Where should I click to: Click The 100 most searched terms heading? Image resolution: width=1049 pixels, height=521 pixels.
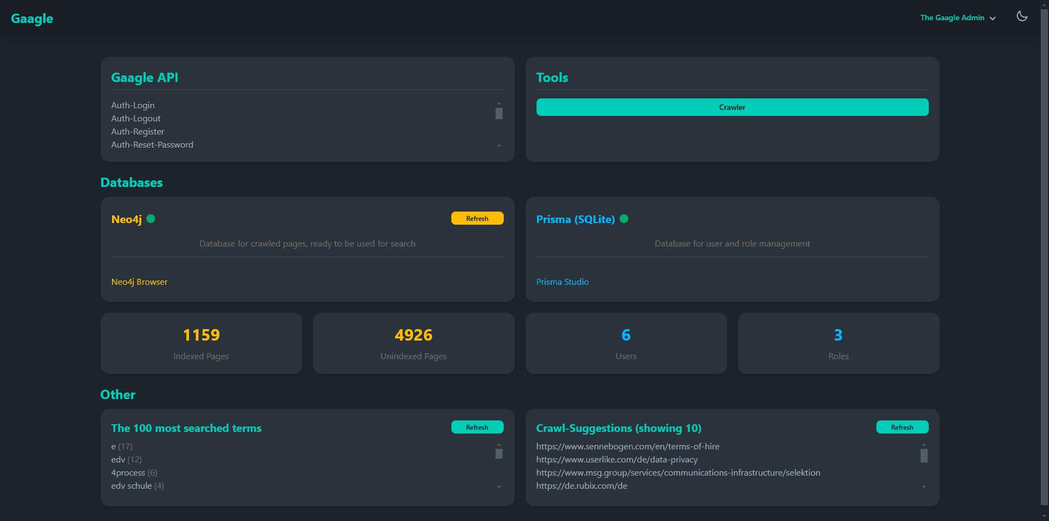click(x=186, y=428)
